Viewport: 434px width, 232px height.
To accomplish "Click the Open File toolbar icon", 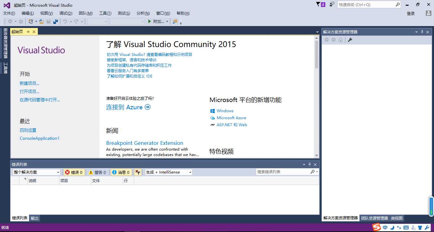I will tap(42, 22).
